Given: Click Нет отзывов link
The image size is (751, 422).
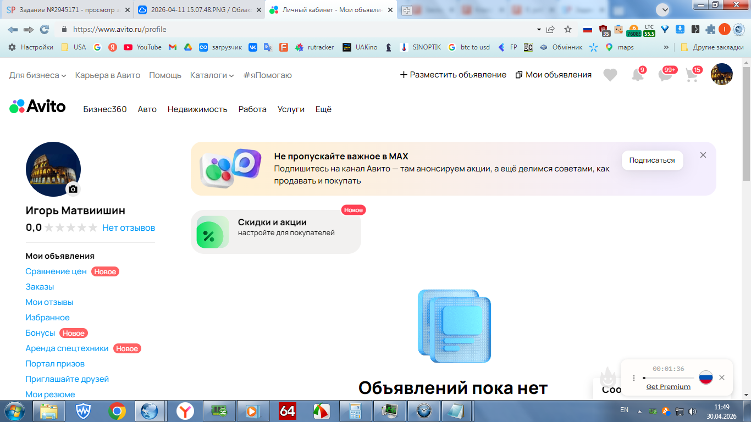Looking at the screenshot, I should click(x=129, y=227).
